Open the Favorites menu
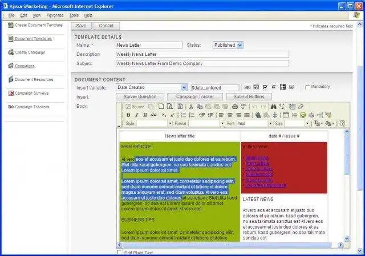 click(55, 15)
